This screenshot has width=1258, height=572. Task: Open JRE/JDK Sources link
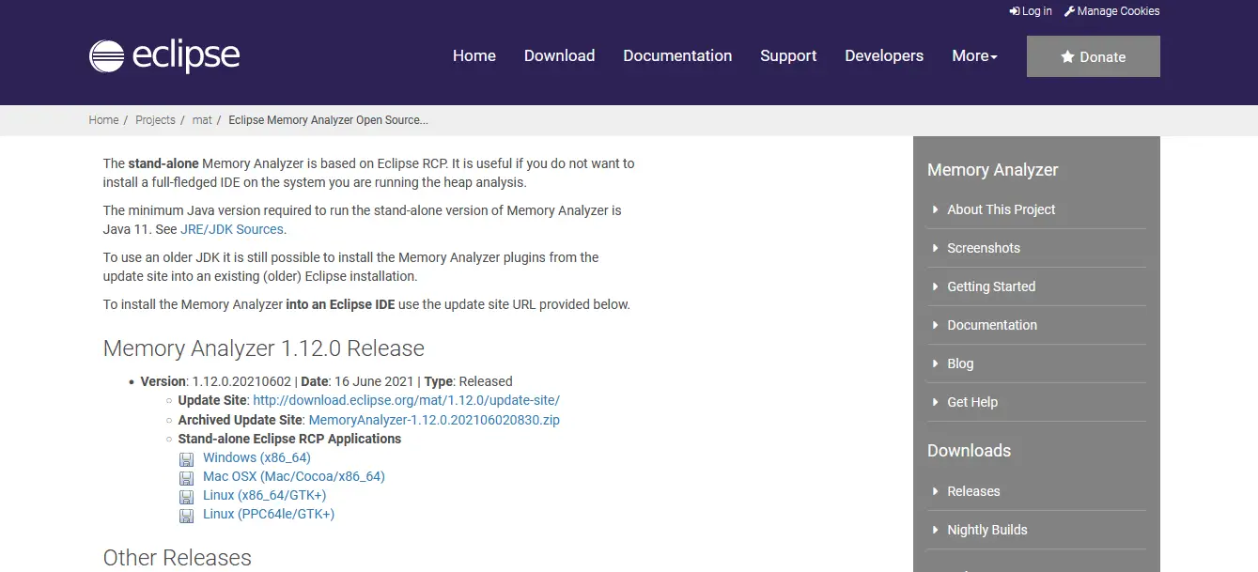(231, 229)
